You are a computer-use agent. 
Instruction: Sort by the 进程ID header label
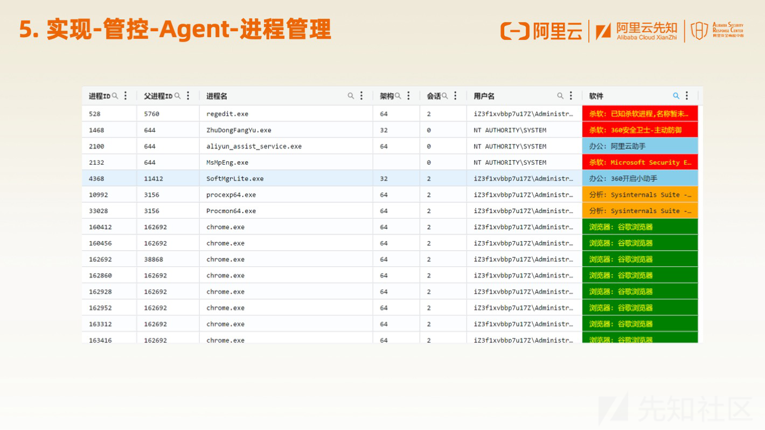click(100, 96)
